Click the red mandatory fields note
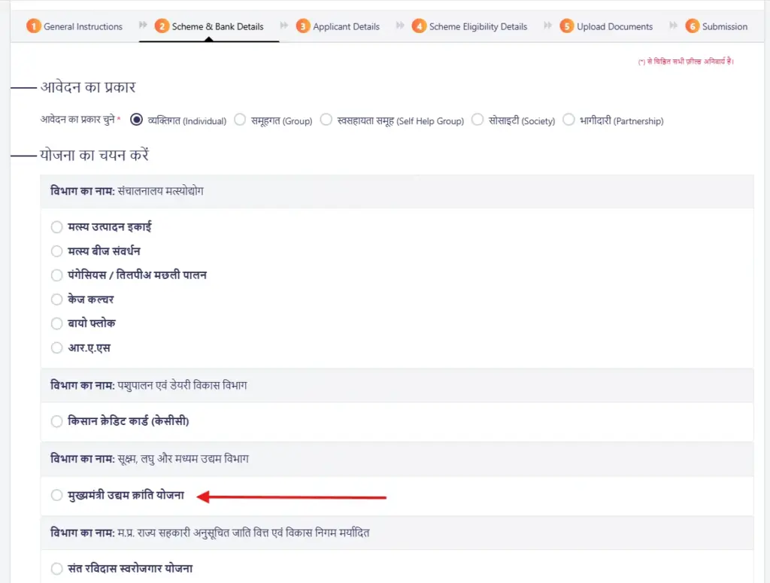This screenshot has height=583, width=770. pyautogui.click(x=686, y=62)
